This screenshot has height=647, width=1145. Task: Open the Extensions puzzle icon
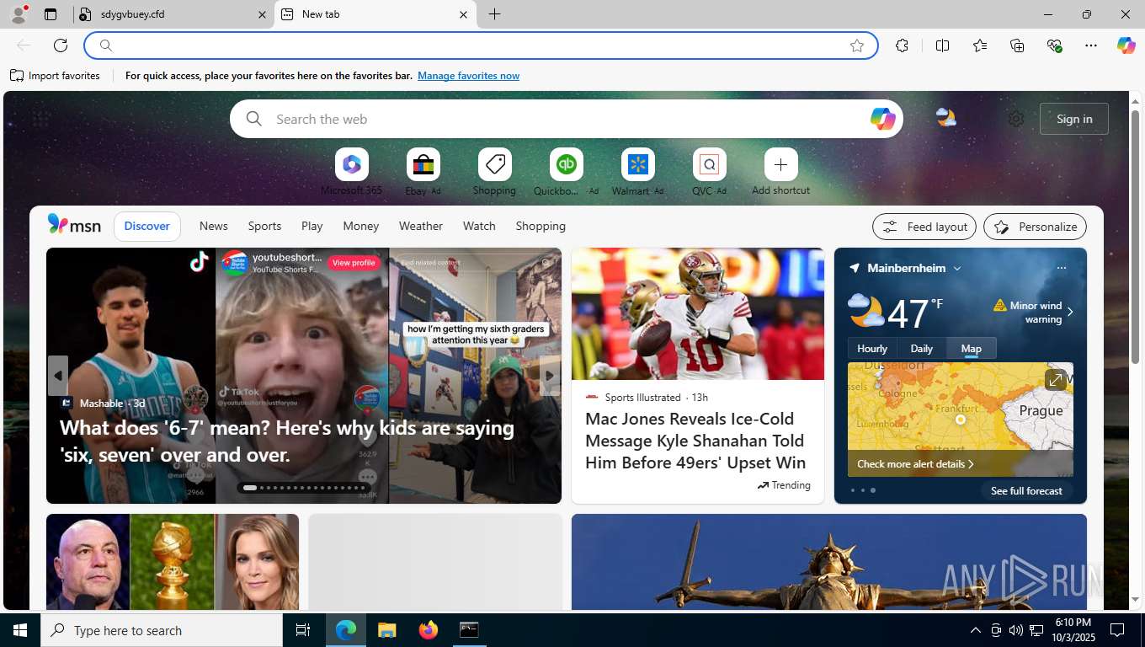click(902, 45)
